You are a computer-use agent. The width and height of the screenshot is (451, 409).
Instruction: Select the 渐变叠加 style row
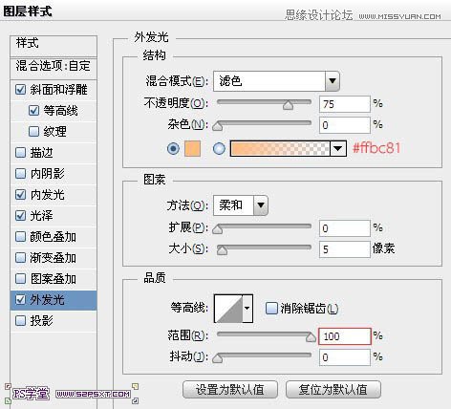pyautogui.click(x=54, y=258)
